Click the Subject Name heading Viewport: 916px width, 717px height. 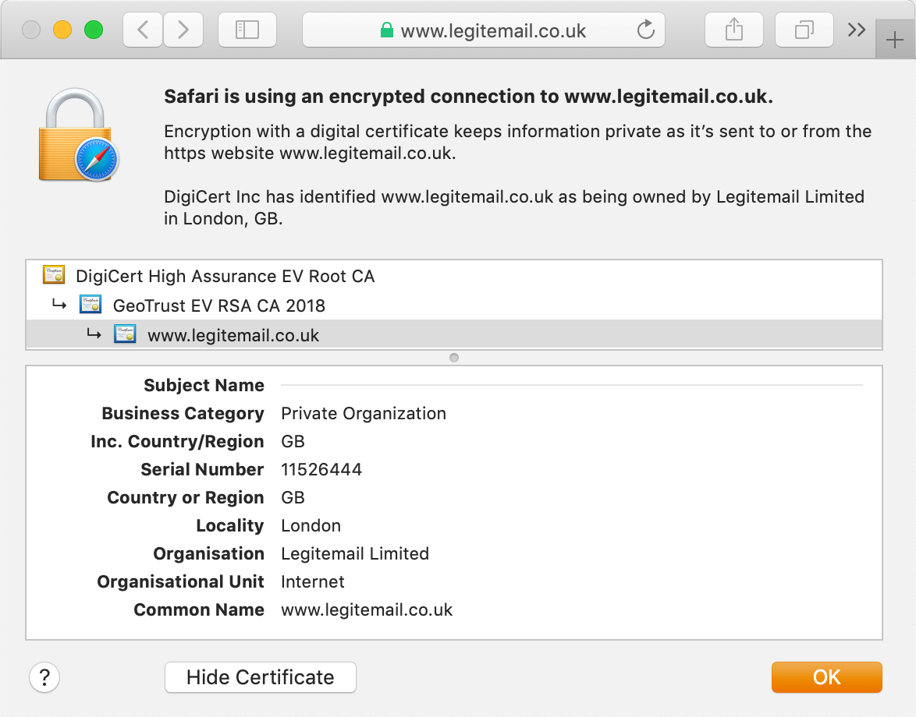coord(204,386)
